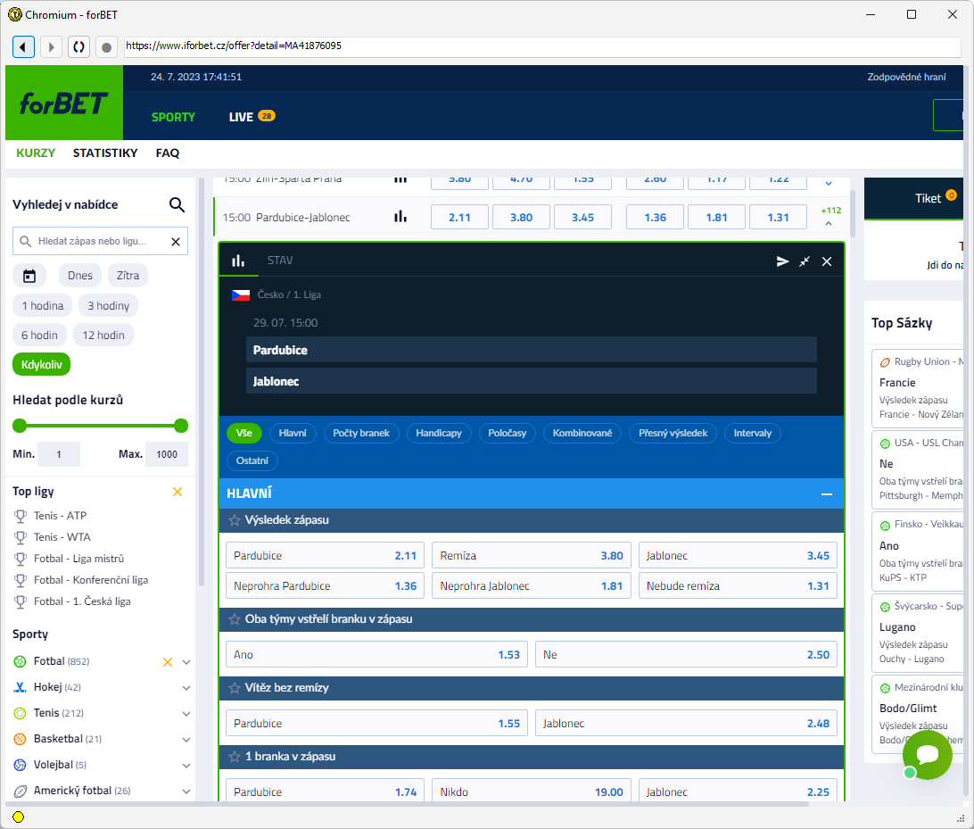Select the 3 hodiny filter
The height and width of the screenshot is (829, 974).
[108, 306]
